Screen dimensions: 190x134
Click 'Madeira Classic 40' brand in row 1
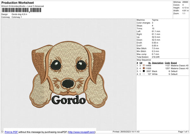(180, 65)
